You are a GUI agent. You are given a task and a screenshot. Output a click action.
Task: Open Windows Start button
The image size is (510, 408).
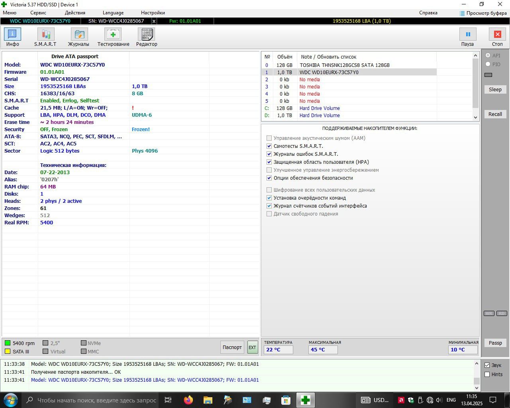(x=10, y=400)
